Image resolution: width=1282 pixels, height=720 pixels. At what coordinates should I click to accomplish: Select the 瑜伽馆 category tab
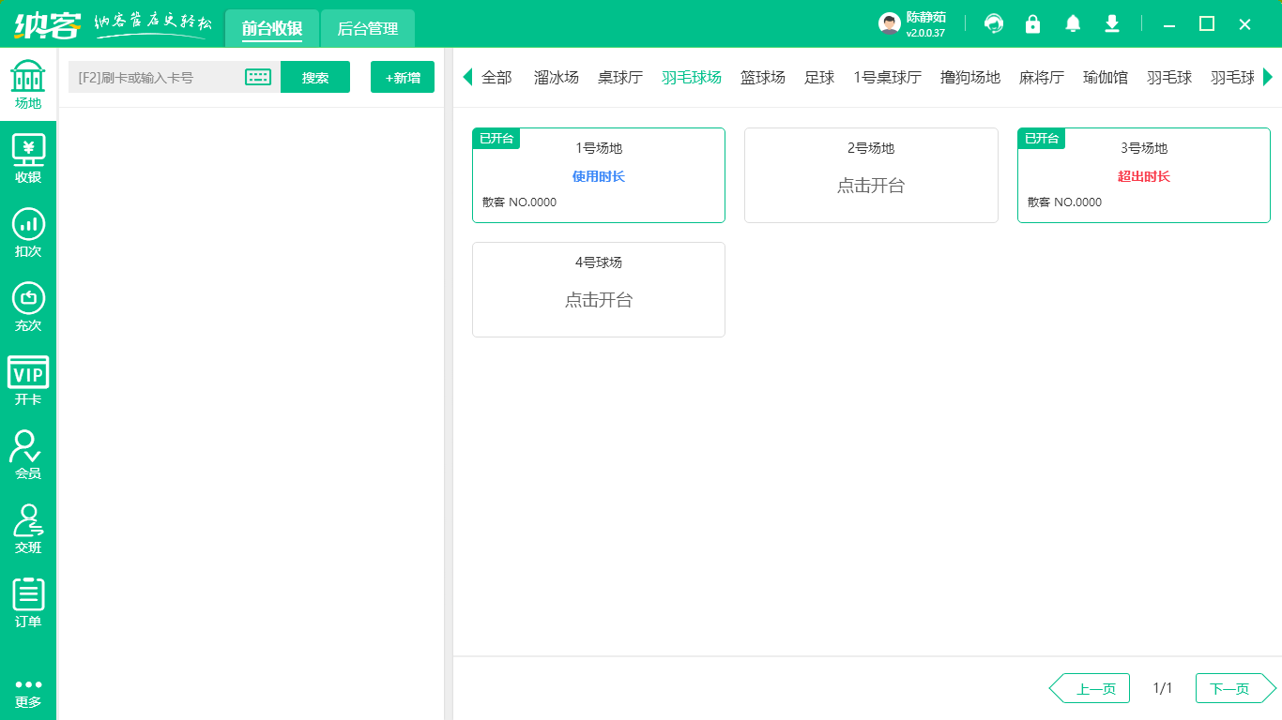click(x=1106, y=77)
